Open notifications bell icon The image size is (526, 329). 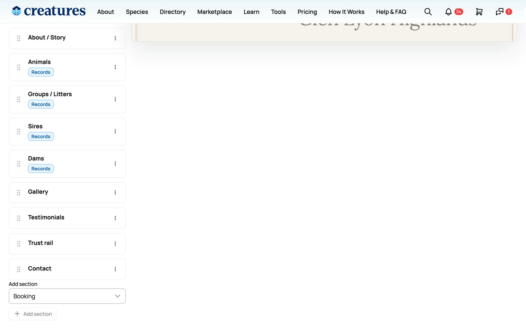pyautogui.click(x=448, y=12)
